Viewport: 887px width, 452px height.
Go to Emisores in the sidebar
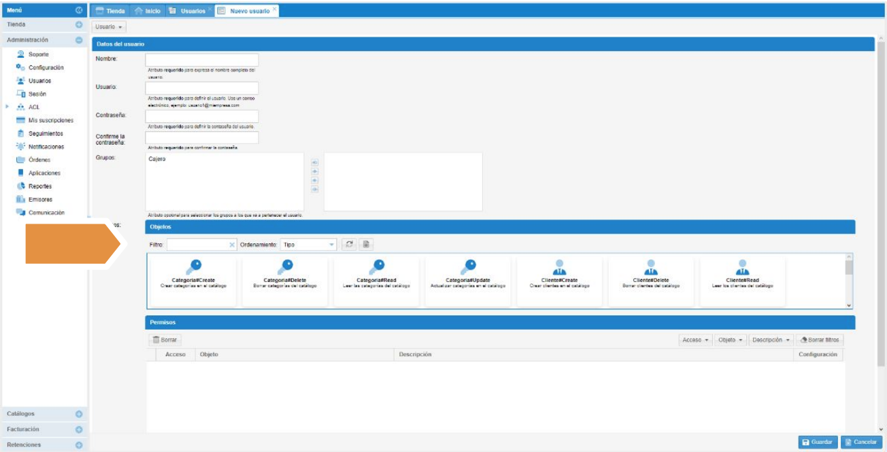[40, 199]
